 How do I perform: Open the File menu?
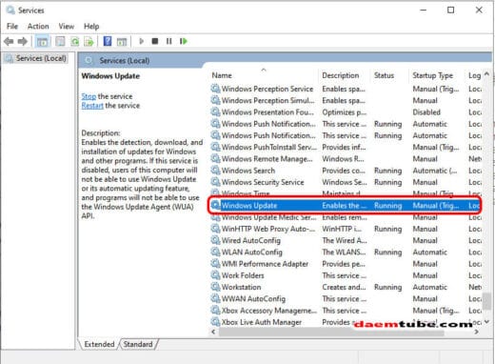click(12, 27)
